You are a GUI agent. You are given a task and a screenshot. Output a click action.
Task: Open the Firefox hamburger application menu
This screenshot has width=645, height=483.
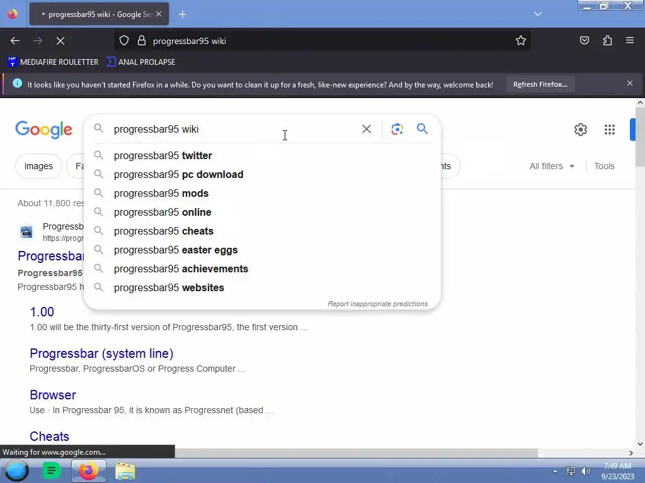[x=630, y=41]
